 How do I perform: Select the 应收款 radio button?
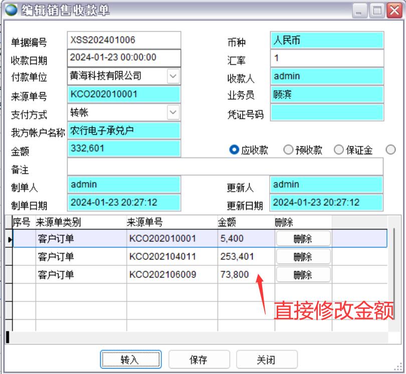coord(234,150)
